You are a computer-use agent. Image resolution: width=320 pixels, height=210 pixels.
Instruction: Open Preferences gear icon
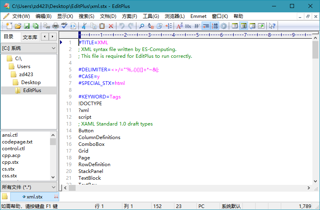tap(224, 26)
